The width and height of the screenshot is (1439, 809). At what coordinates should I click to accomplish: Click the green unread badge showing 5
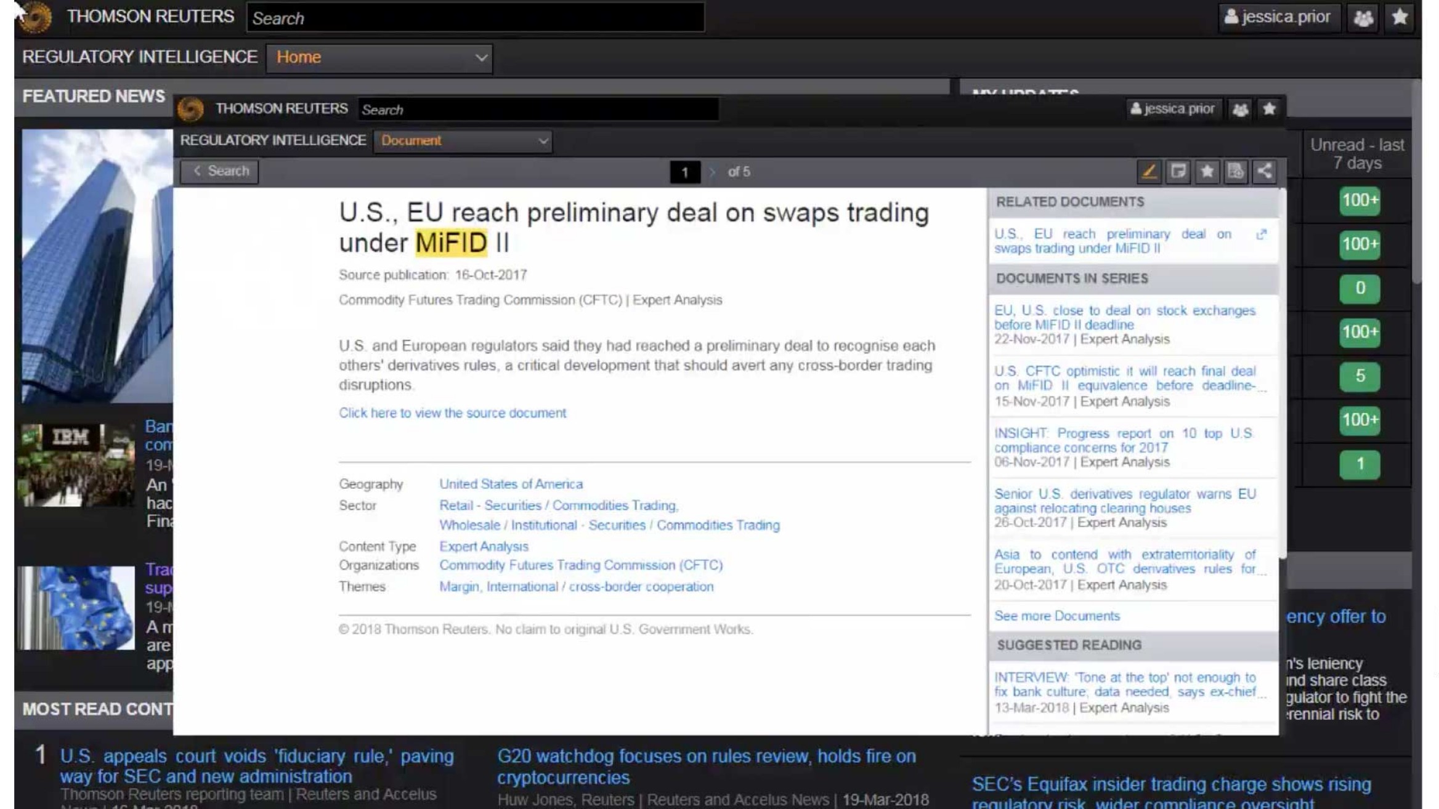pos(1360,376)
